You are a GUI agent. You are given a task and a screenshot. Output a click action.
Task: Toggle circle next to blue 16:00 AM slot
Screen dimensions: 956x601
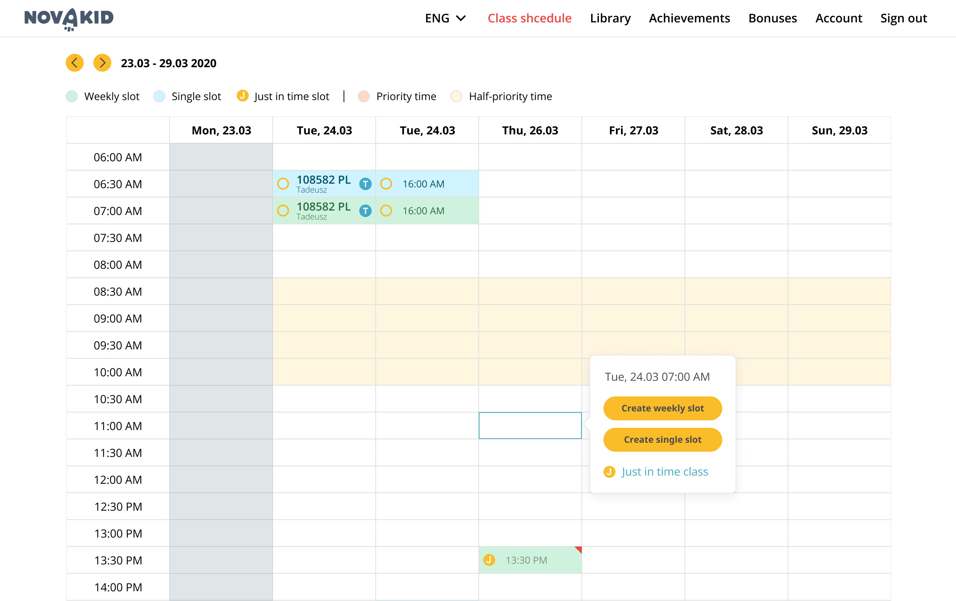tap(386, 184)
